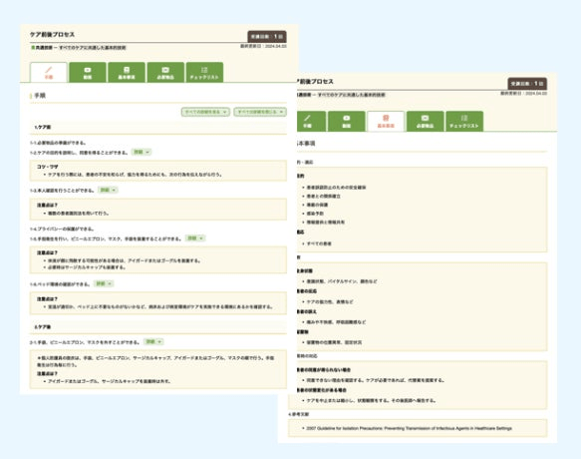Click 受講回数 badge on 手順 page
The width and height of the screenshot is (581, 459).
[267, 37]
